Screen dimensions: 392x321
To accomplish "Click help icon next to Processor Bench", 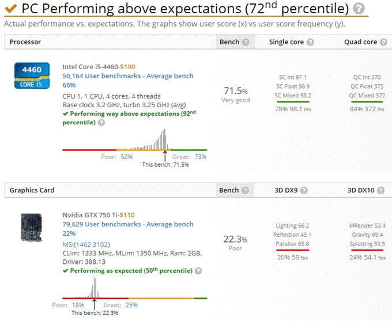I will pyautogui.click(x=246, y=43).
